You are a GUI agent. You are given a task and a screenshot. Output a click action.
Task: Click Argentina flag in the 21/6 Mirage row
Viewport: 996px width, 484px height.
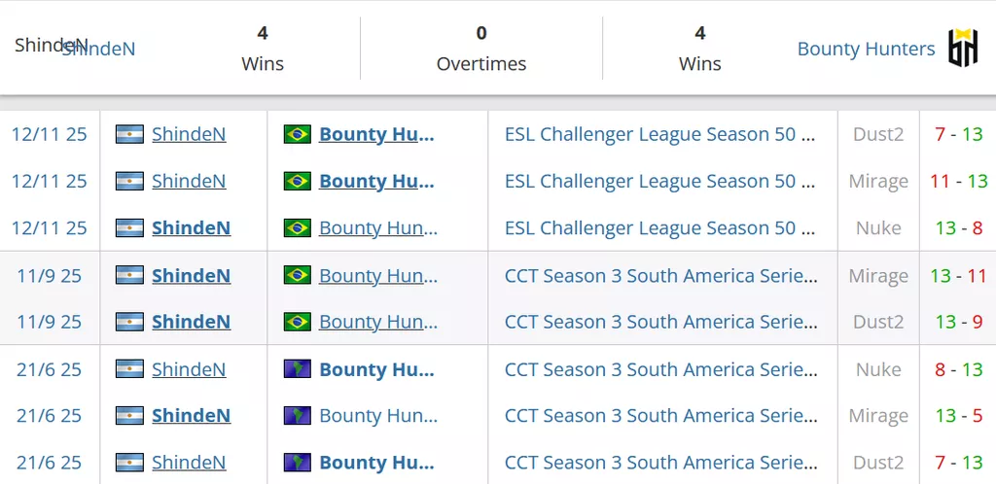[129, 416]
